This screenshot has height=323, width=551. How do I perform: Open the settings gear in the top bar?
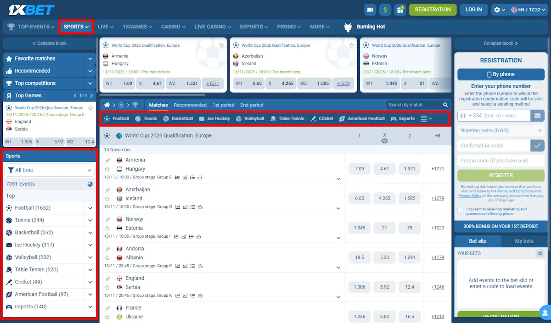tap(498, 9)
